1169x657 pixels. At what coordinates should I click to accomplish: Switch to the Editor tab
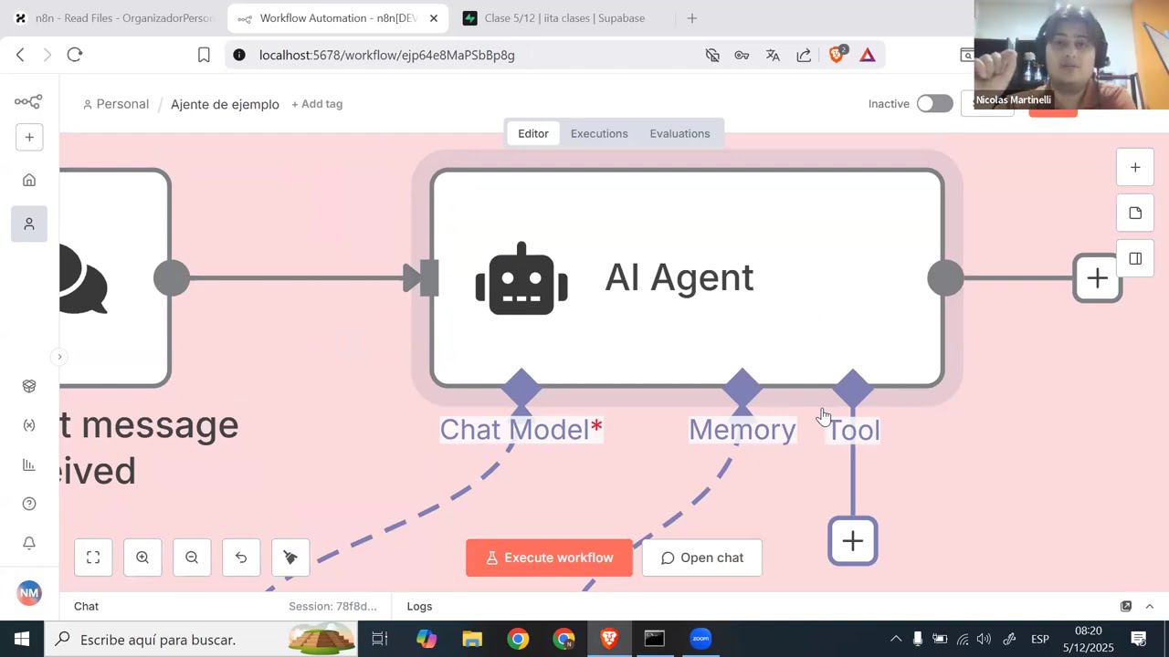point(533,133)
